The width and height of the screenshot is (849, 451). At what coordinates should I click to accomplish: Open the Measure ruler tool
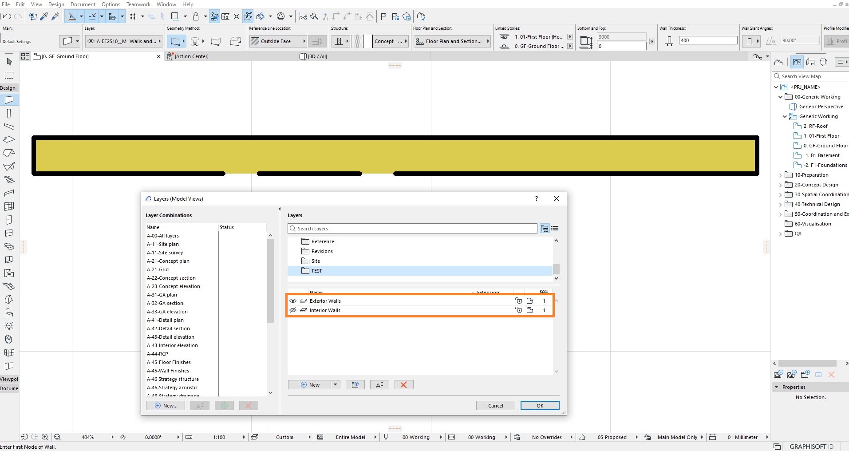(x=225, y=16)
